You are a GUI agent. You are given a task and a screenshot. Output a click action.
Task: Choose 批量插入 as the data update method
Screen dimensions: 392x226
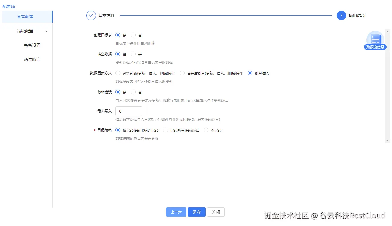[x=250, y=73]
